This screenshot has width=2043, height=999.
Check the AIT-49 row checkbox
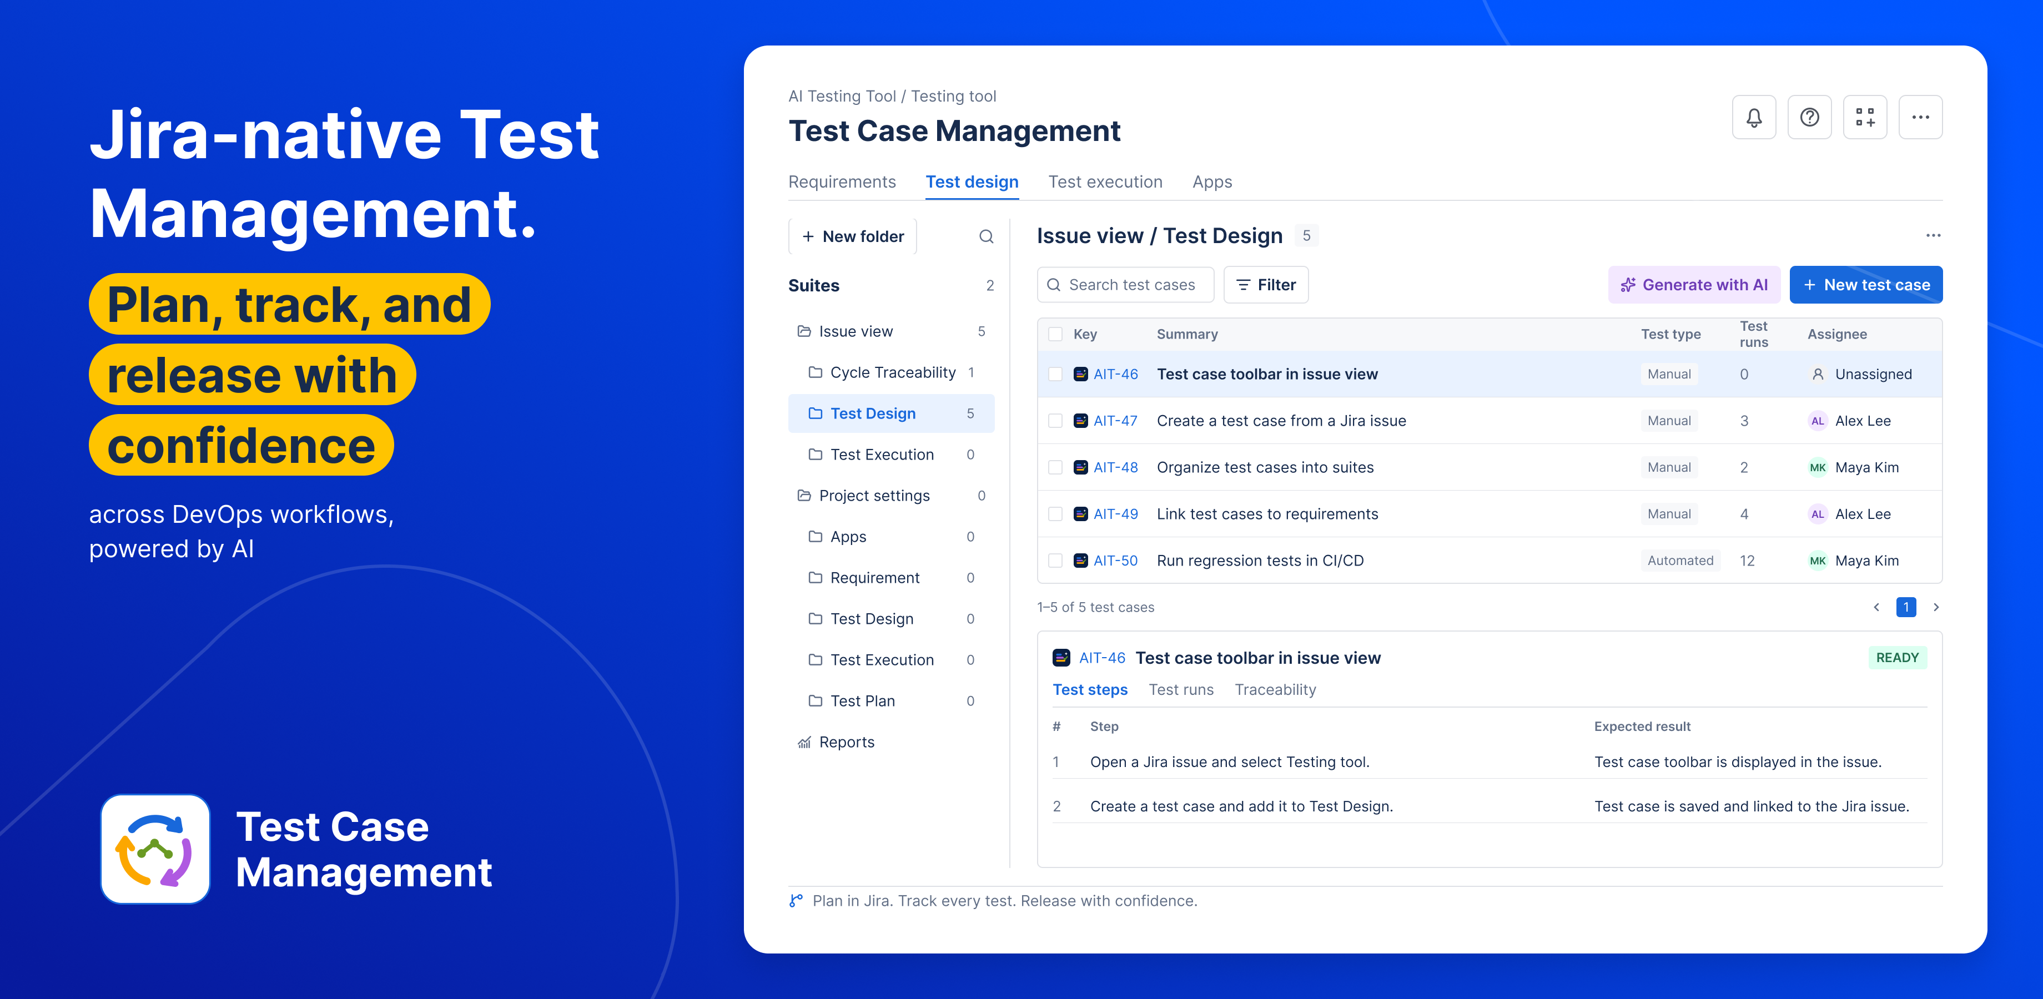(1055, 514)
